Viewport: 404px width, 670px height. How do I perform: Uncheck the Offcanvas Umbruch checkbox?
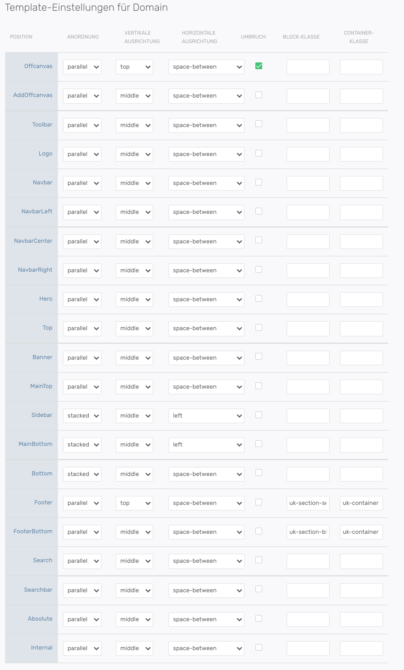[258, 66]
